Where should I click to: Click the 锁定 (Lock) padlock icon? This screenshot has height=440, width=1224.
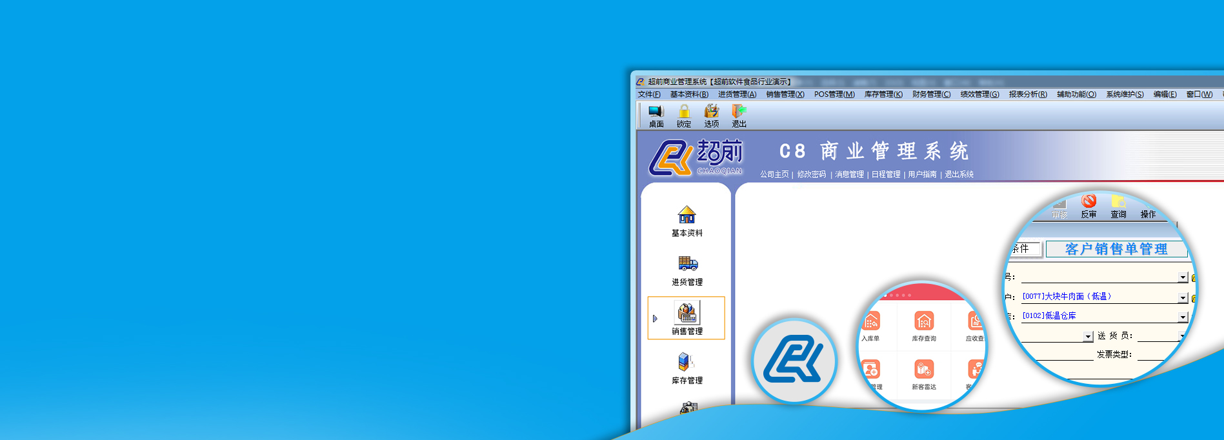684,116
